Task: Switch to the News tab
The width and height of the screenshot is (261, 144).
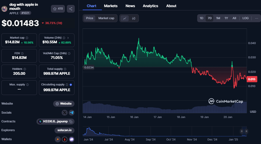Action: (130, 6)
